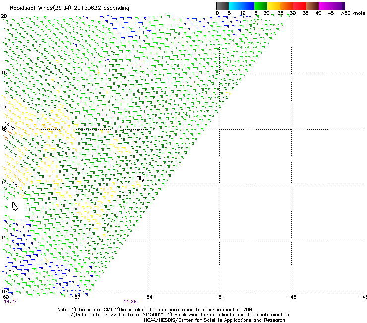Click the brown 35-40 knots color swatch
This screenshot has width=367, height=323.
pyautogui.click(x=312, y=6)
